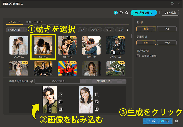
Task: Click the 生成 button
Action: point(158,121)
